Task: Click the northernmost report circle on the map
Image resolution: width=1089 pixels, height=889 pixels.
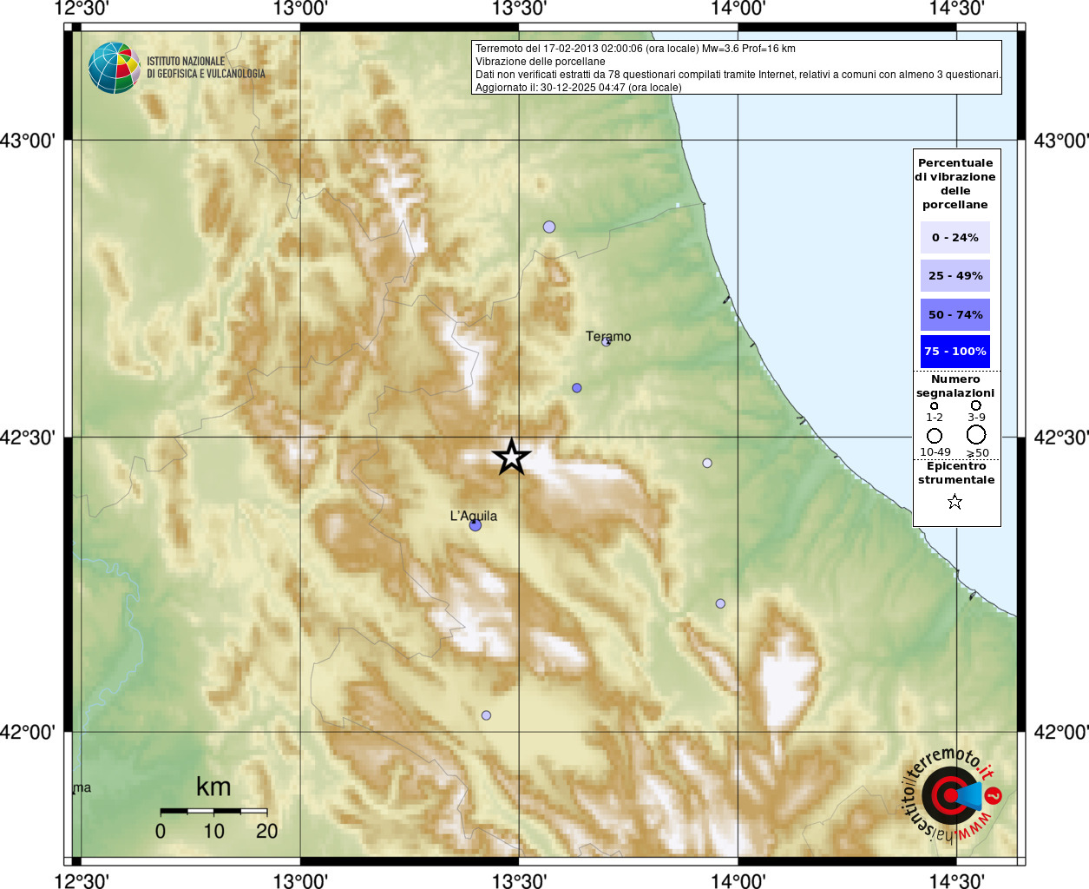Action: pos(549,227)
